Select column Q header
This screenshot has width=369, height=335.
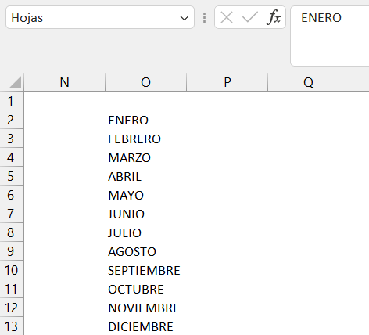point(309,82)
